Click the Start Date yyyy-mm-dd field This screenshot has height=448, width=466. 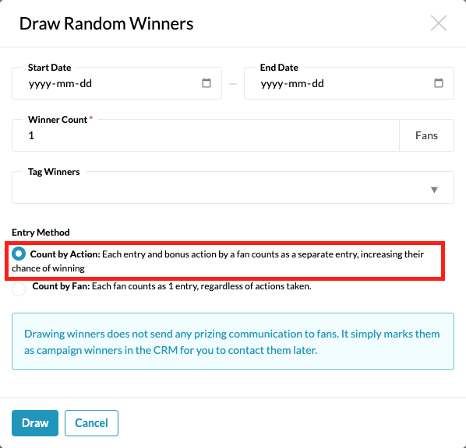tap(117, 83)
